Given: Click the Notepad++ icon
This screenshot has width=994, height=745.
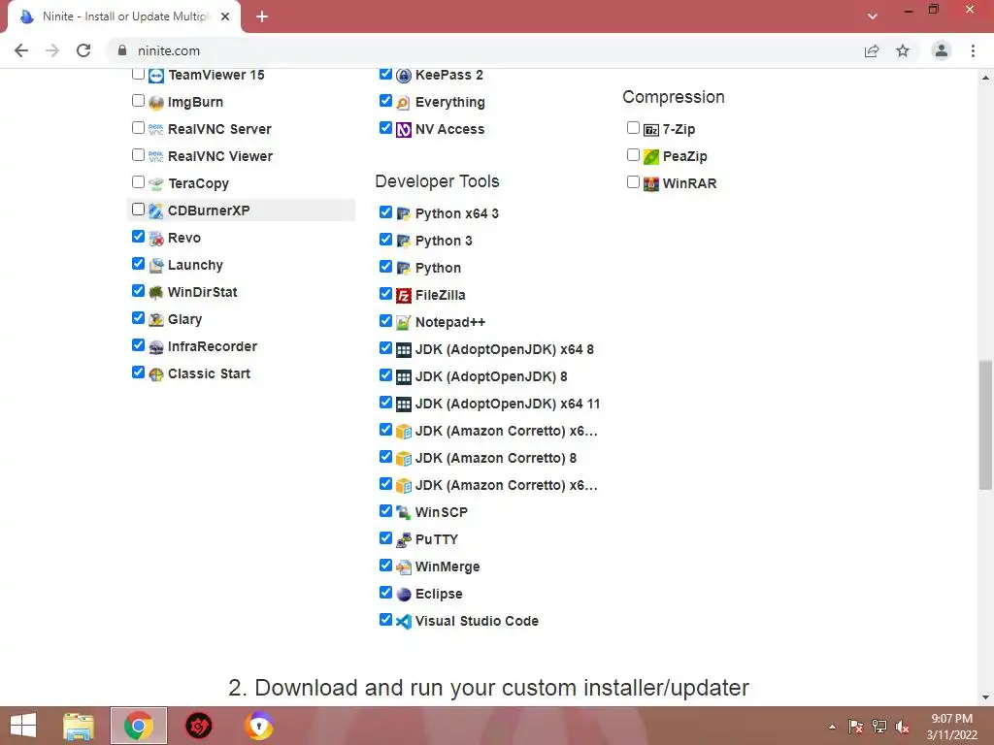Looking at the screenshot, I should point(404,323).
